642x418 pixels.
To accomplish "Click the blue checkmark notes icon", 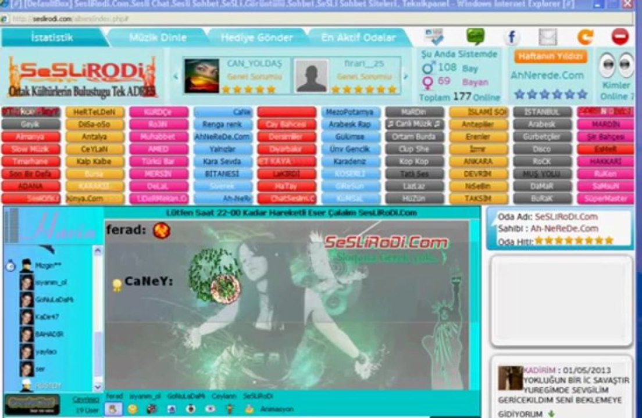I will coord(434,37).
